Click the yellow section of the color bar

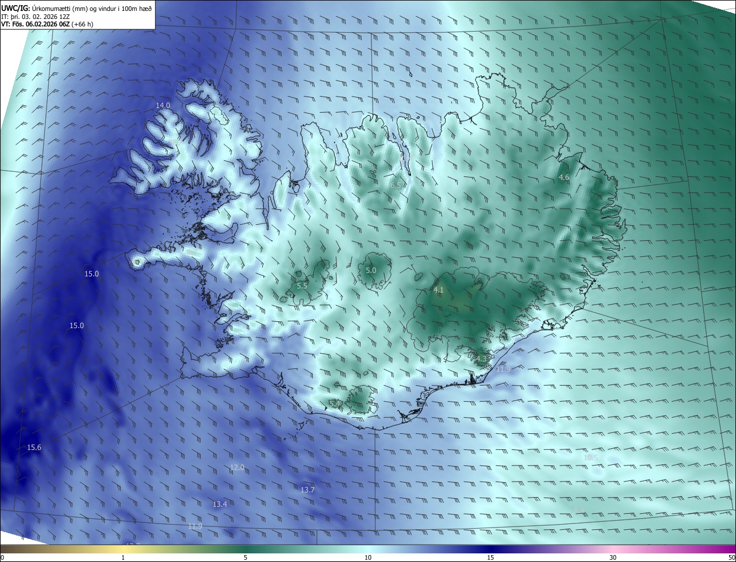pos(124,549)
